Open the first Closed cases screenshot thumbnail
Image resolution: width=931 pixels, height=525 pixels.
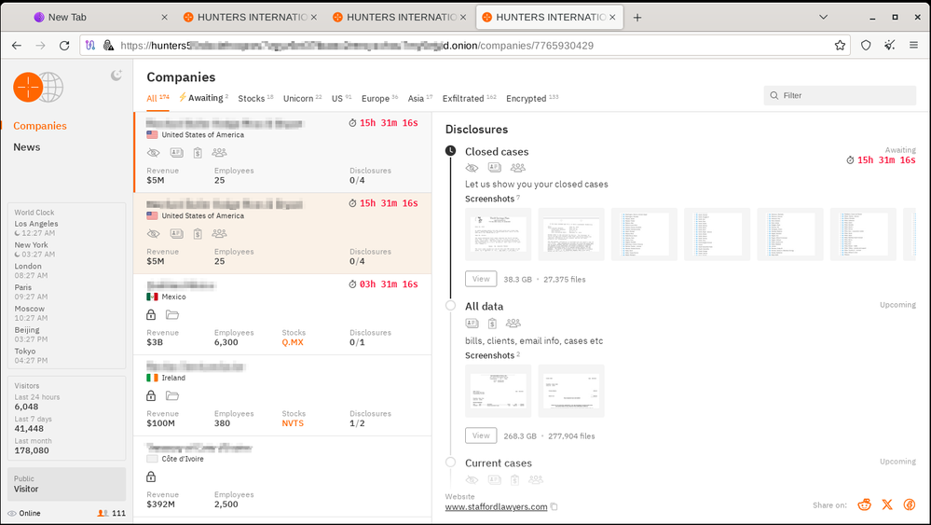(498, 234)
